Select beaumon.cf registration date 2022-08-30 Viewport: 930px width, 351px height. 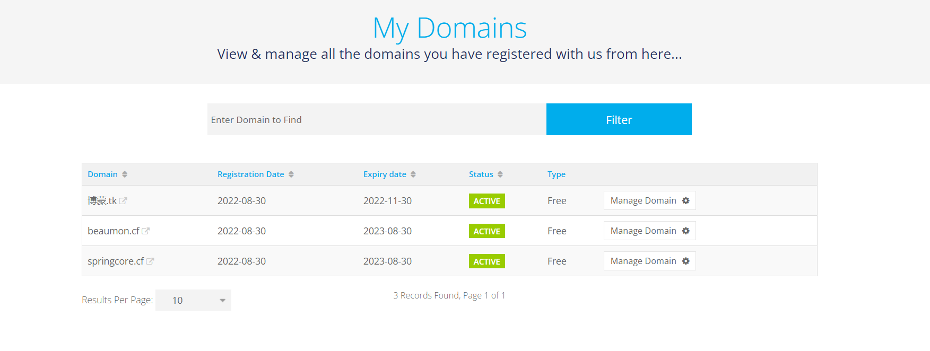pos(241,231)
